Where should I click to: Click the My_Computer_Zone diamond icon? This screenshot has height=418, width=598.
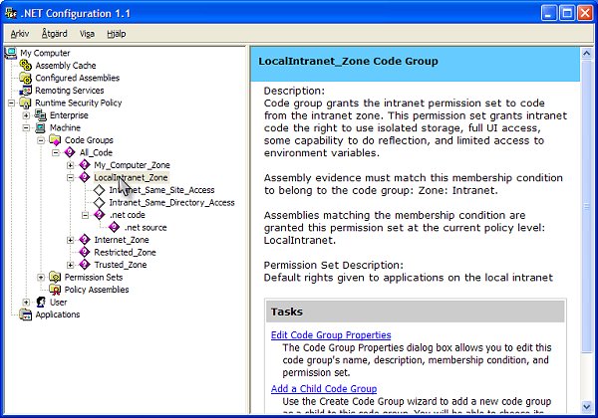85,165
